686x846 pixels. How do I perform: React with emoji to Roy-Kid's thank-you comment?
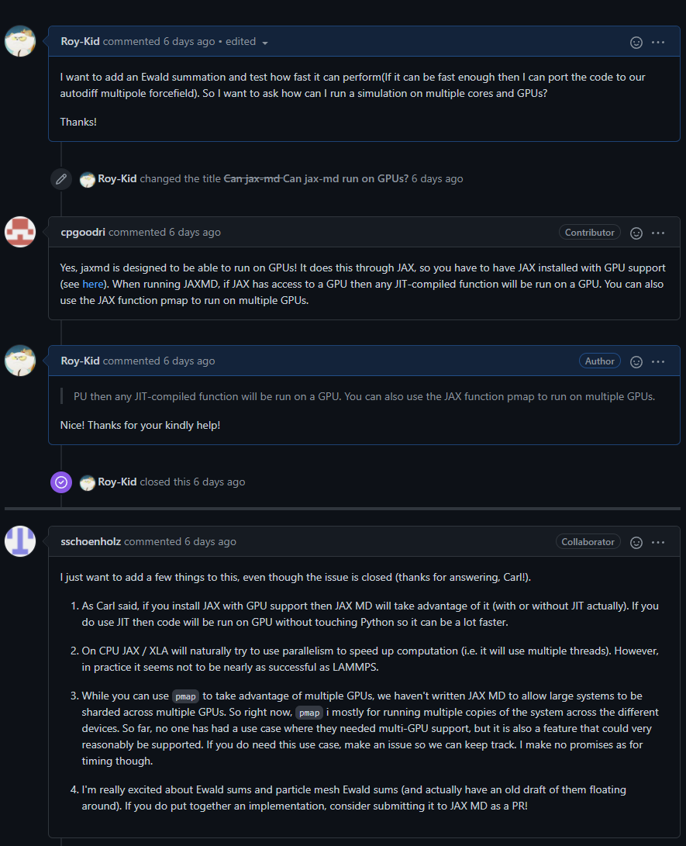click(636, 361)
